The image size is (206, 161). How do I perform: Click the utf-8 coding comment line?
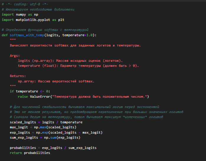point(25,4)
